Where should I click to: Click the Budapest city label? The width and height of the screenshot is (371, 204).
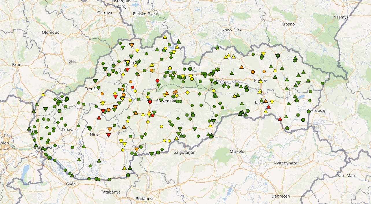[x=145, y=199]
